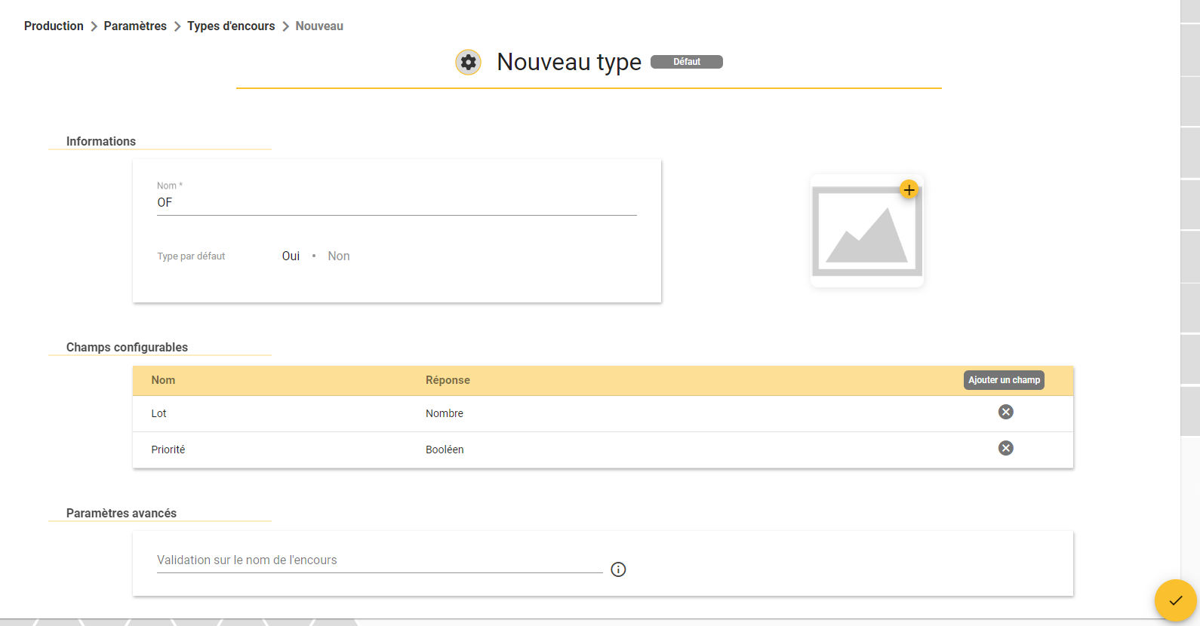Focus Validation sur le nom de l'encours field
This screenshot has height=626, width=1200.
pyautogui.click(x=380, y=560)
